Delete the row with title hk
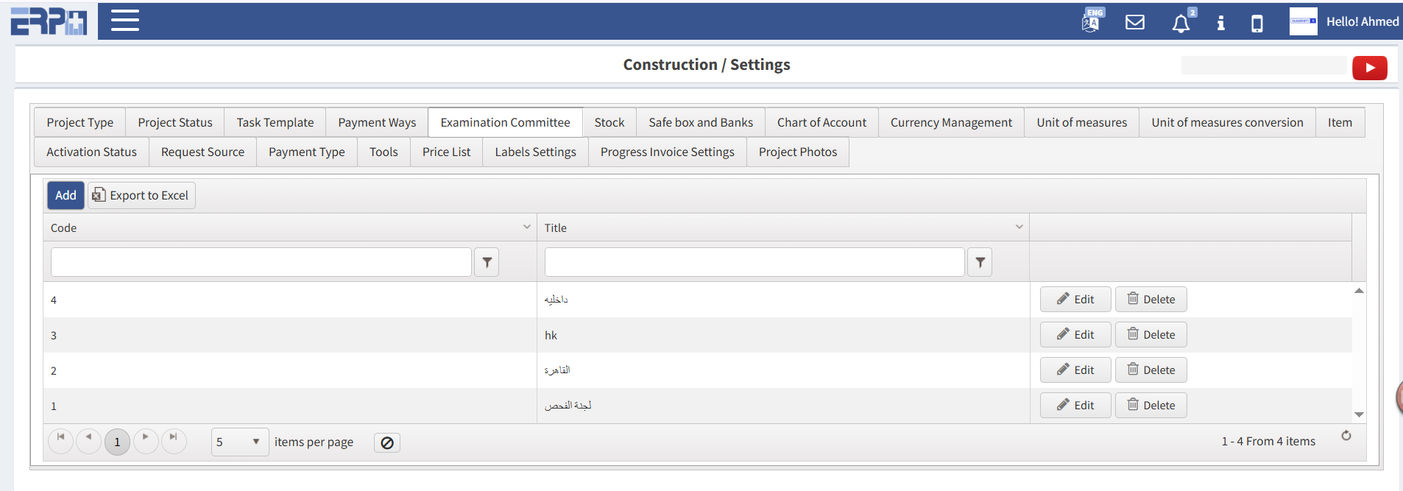This screenshot has height=491, width=1403. (1151, 335)
